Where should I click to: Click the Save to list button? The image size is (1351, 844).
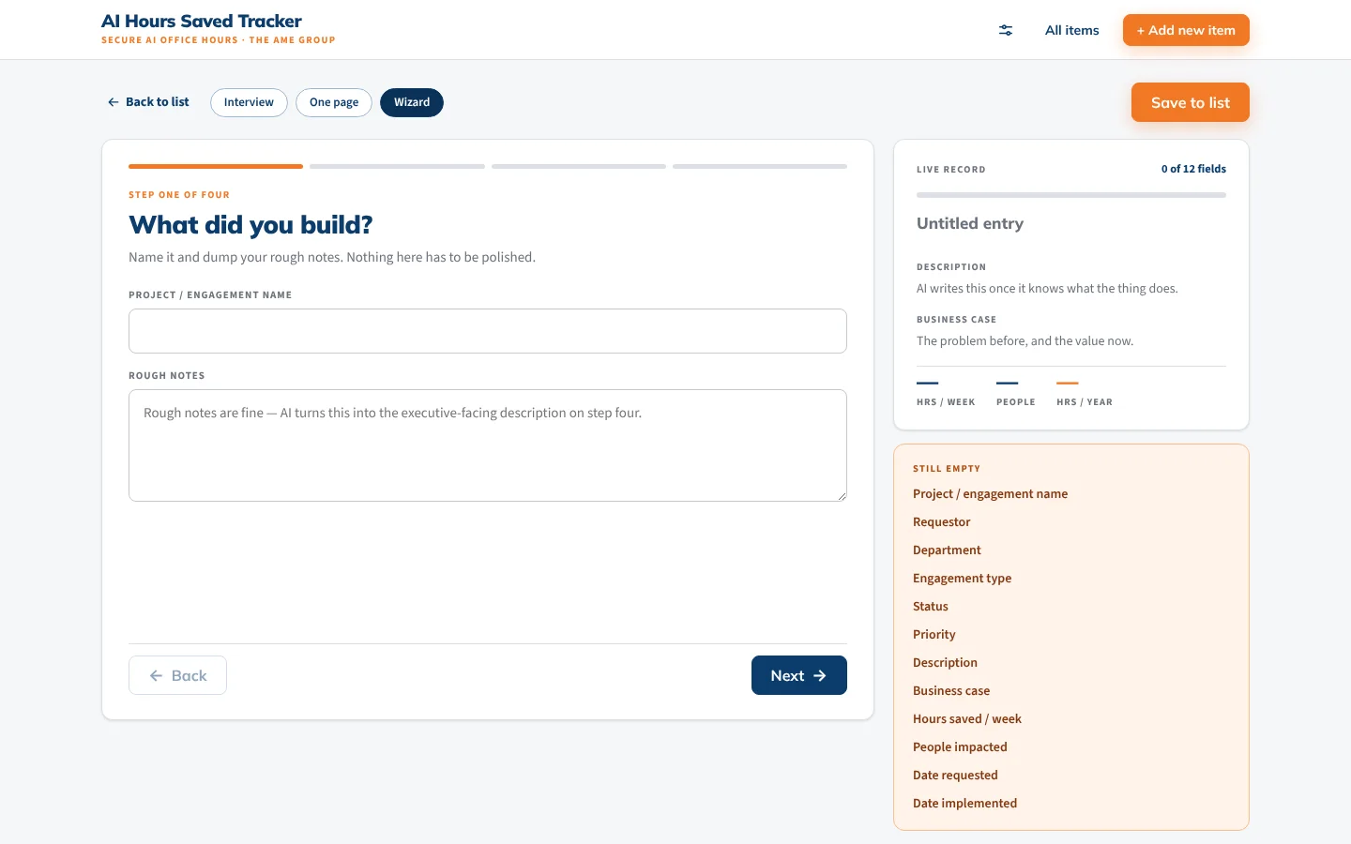(x=1191, y=102)
